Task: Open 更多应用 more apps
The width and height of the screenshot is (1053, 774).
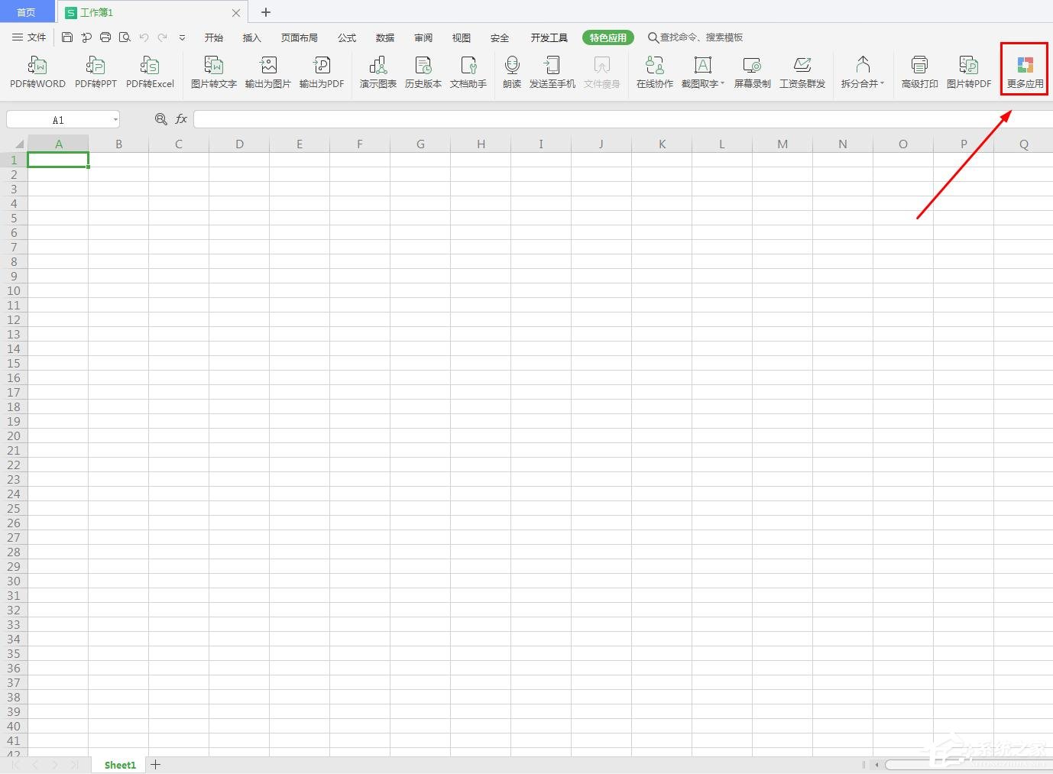Action: coord(1025,73)
